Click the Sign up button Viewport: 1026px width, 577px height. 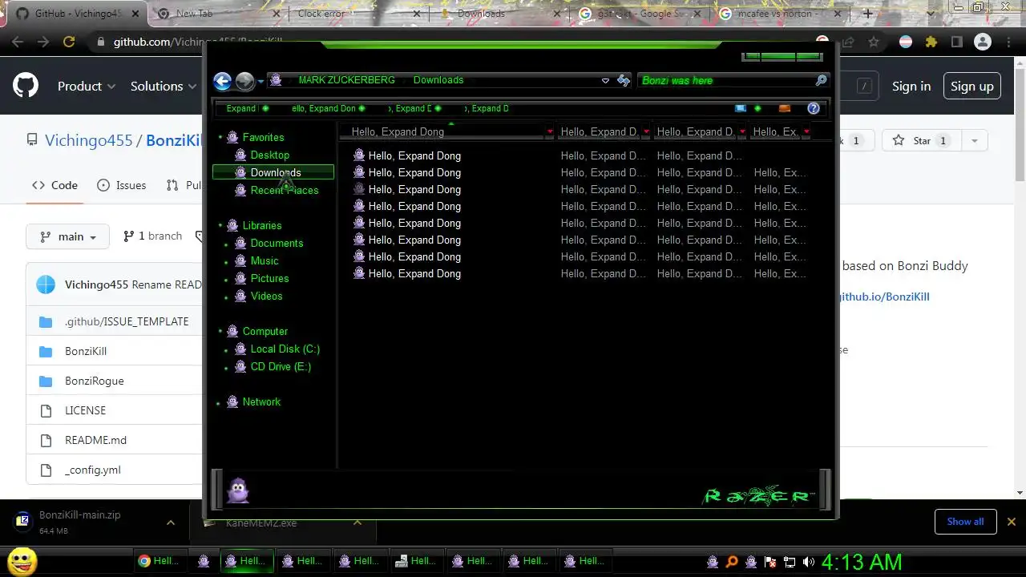[971, 86]
